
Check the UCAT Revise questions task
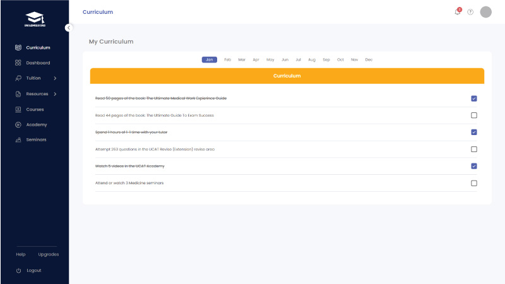(x=474, y=149)
